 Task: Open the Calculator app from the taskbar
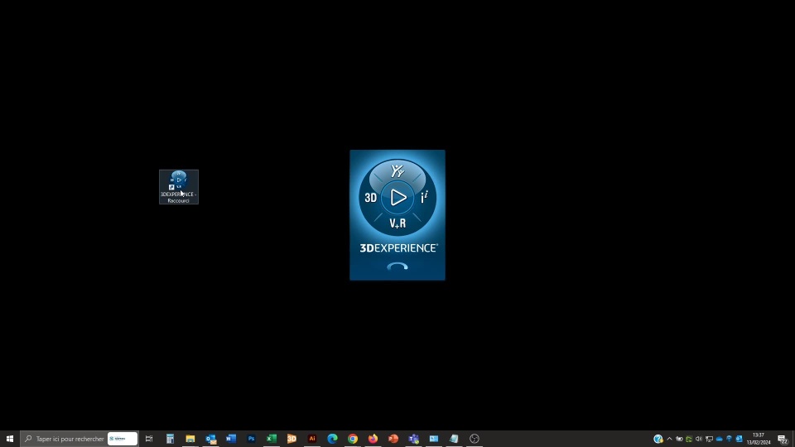tap(170, 439)
